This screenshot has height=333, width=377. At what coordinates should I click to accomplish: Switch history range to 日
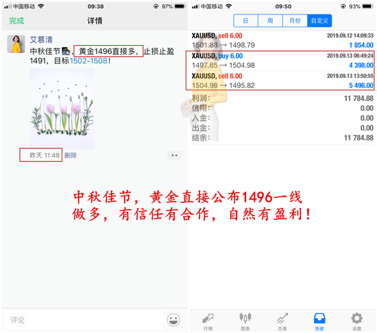(x=245, y=21)
